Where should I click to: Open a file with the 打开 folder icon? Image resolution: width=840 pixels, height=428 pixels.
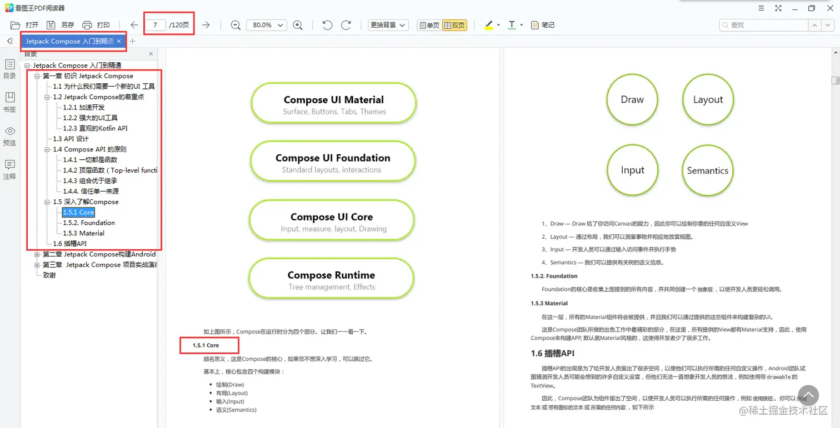click(24, 25)
